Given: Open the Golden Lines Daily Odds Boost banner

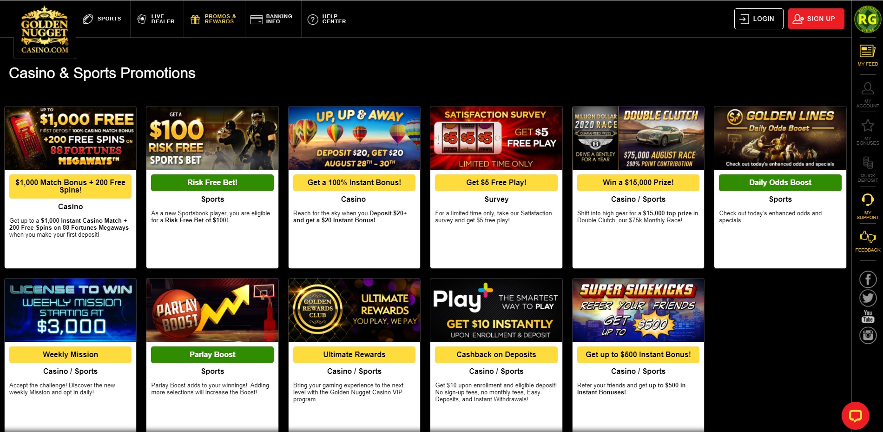Looking at the screenshot, I should click(780, 138).
